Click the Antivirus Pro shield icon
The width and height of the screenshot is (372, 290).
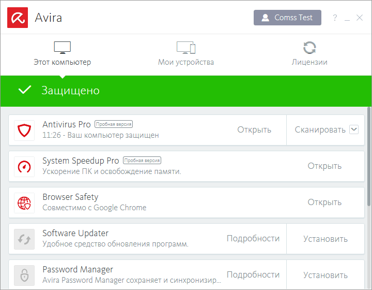(24, 130)
